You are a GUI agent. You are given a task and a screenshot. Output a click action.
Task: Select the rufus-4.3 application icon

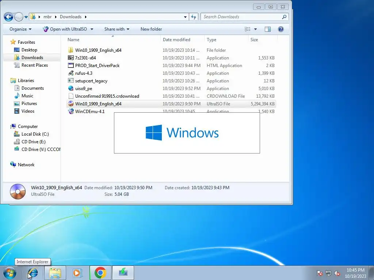(70, 73)
